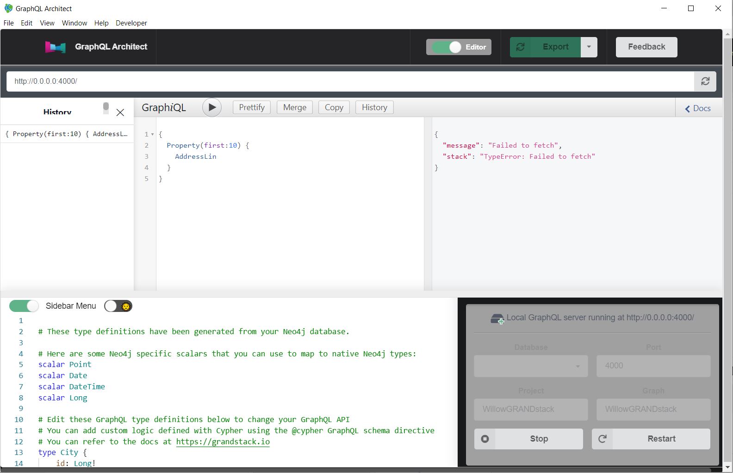This screenshot has height=473, width=733.
Task: Click the Docs chevron arrow
Action: click(688, 109)
